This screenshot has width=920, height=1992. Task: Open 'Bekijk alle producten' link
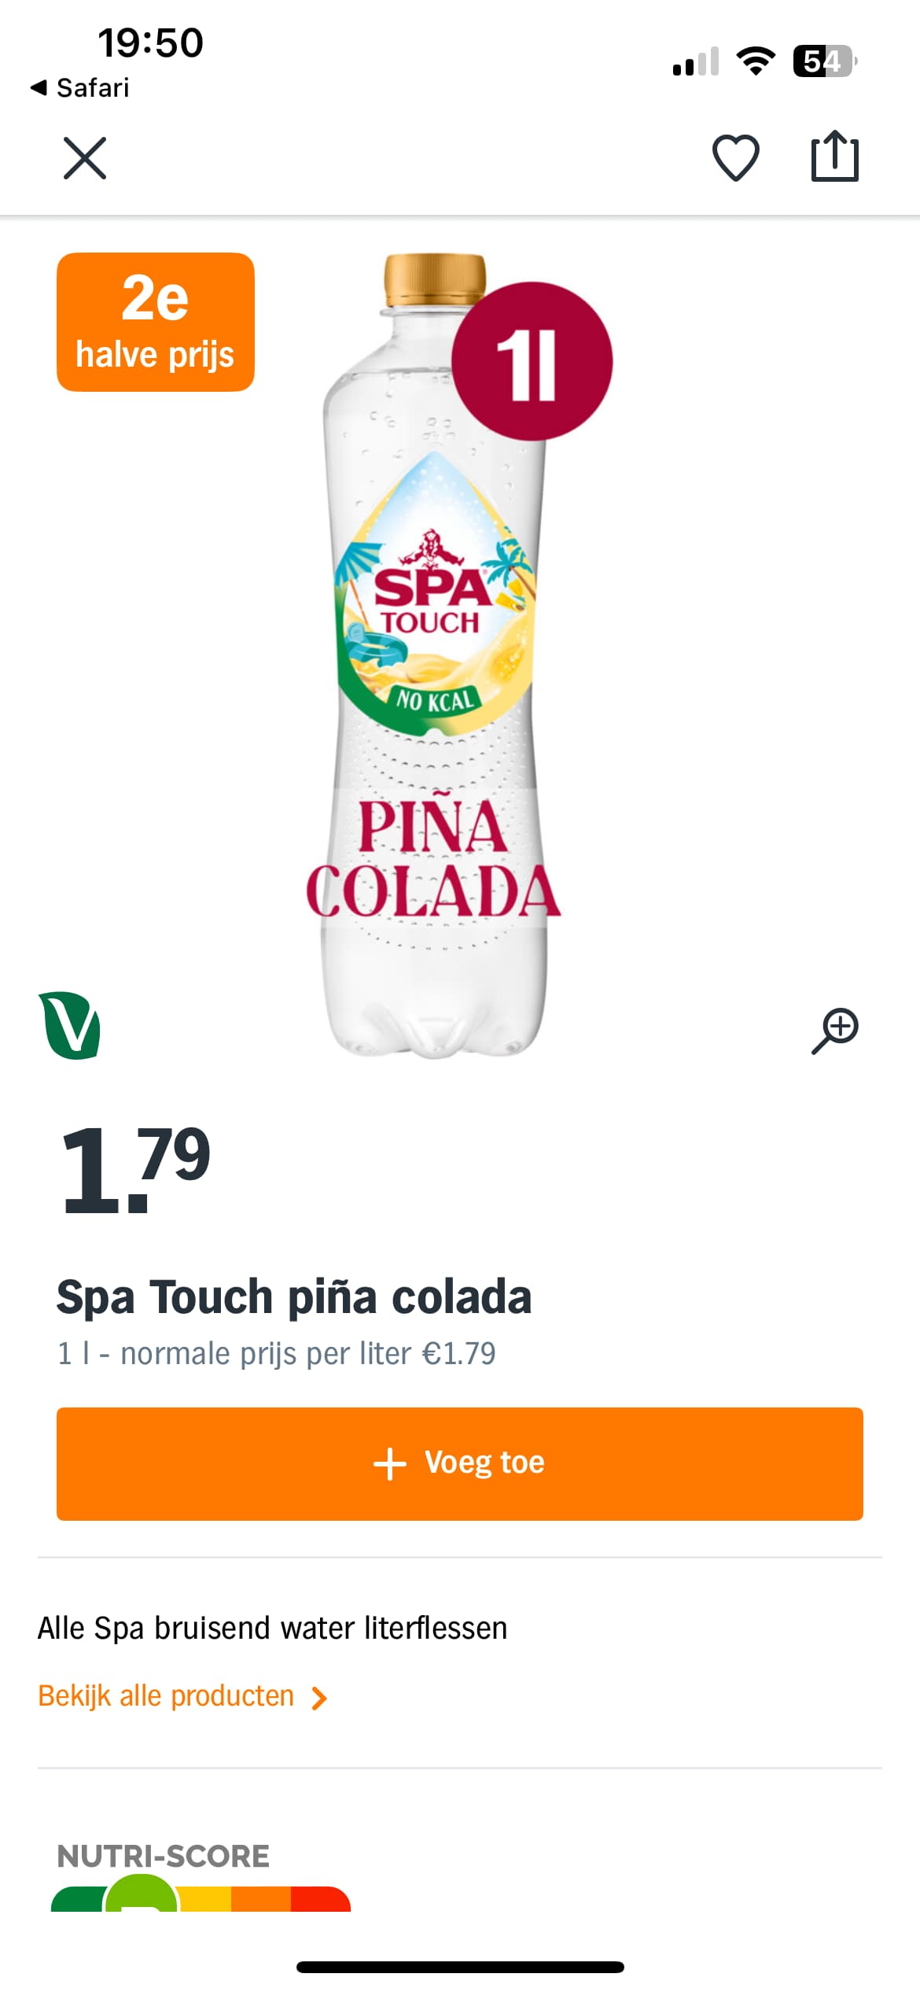[166, 1695]
